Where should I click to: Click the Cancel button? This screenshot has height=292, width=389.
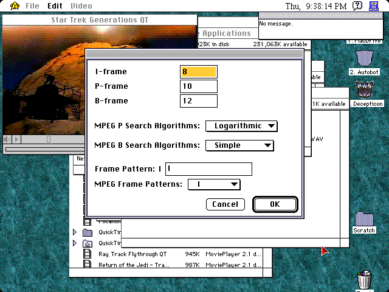pyautogui.click(x=225, y=204)
